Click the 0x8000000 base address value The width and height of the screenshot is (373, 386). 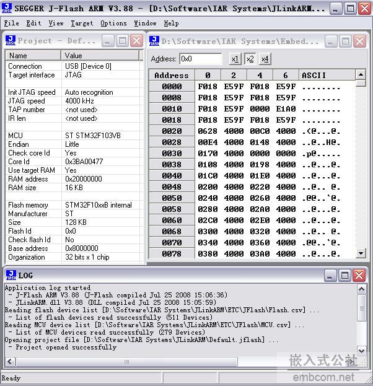point(82,248)
